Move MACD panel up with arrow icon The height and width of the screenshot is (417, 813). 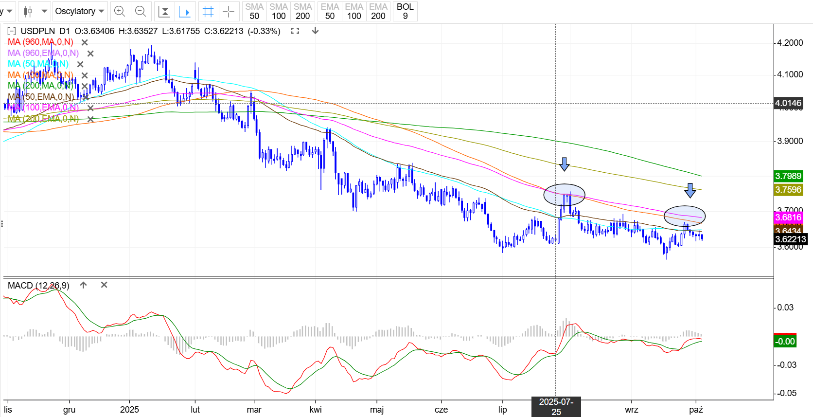84,285
